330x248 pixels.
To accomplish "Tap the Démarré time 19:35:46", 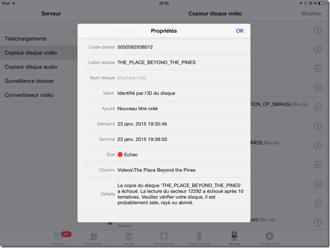I will pos(157,124).
